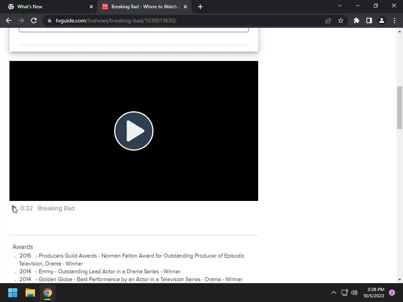The image size is (403, 302).
Task: View site information lock icon
Action: tap(50, 20)
